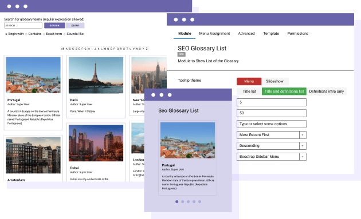Select the 'Exact term' radio option

coord(44,34)
